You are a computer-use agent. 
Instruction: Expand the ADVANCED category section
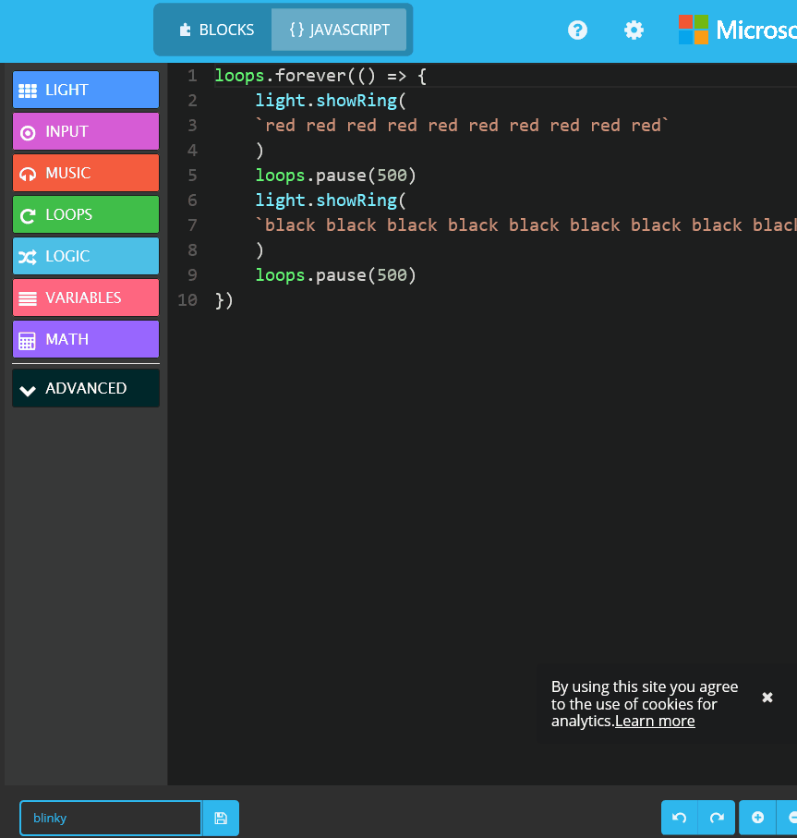coord(85,388)
